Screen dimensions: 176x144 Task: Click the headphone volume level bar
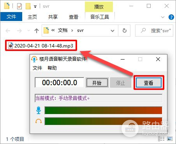pos(103,121)
